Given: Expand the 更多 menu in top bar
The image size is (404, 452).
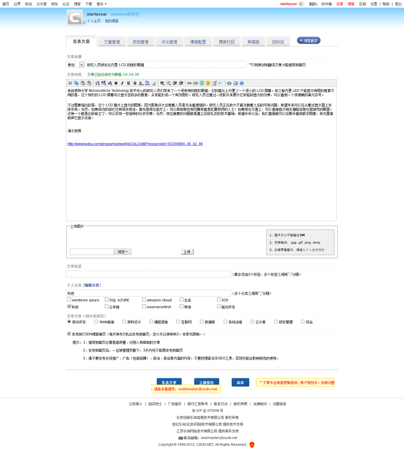Looking at the screenshot, I should pyautogui.click(x=102, y=4).
